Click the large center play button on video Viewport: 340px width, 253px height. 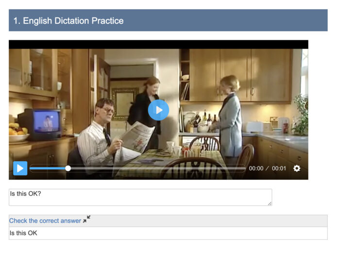(x=158, y=110)
